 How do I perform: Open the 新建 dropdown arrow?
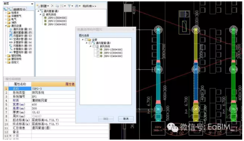click(x=48, y=6)
